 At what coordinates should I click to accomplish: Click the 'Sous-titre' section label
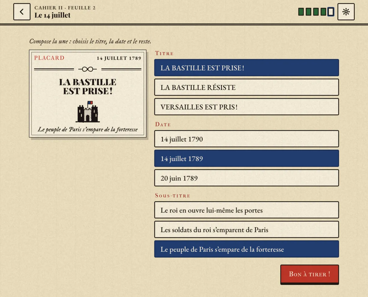coord(172,196)
